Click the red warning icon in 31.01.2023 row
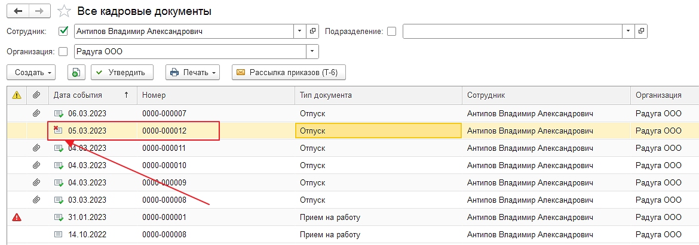699x245 pixels. coord(17,218)
